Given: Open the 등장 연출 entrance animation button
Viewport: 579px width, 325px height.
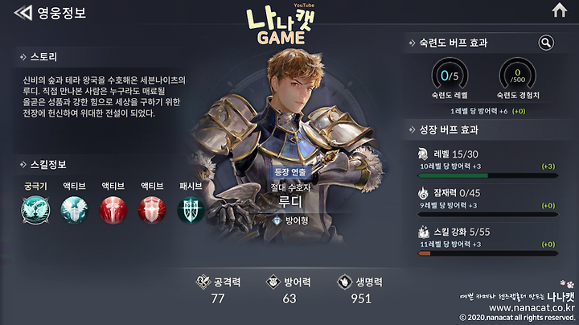Looking at the screenshot, I should [x=289, y=172].
